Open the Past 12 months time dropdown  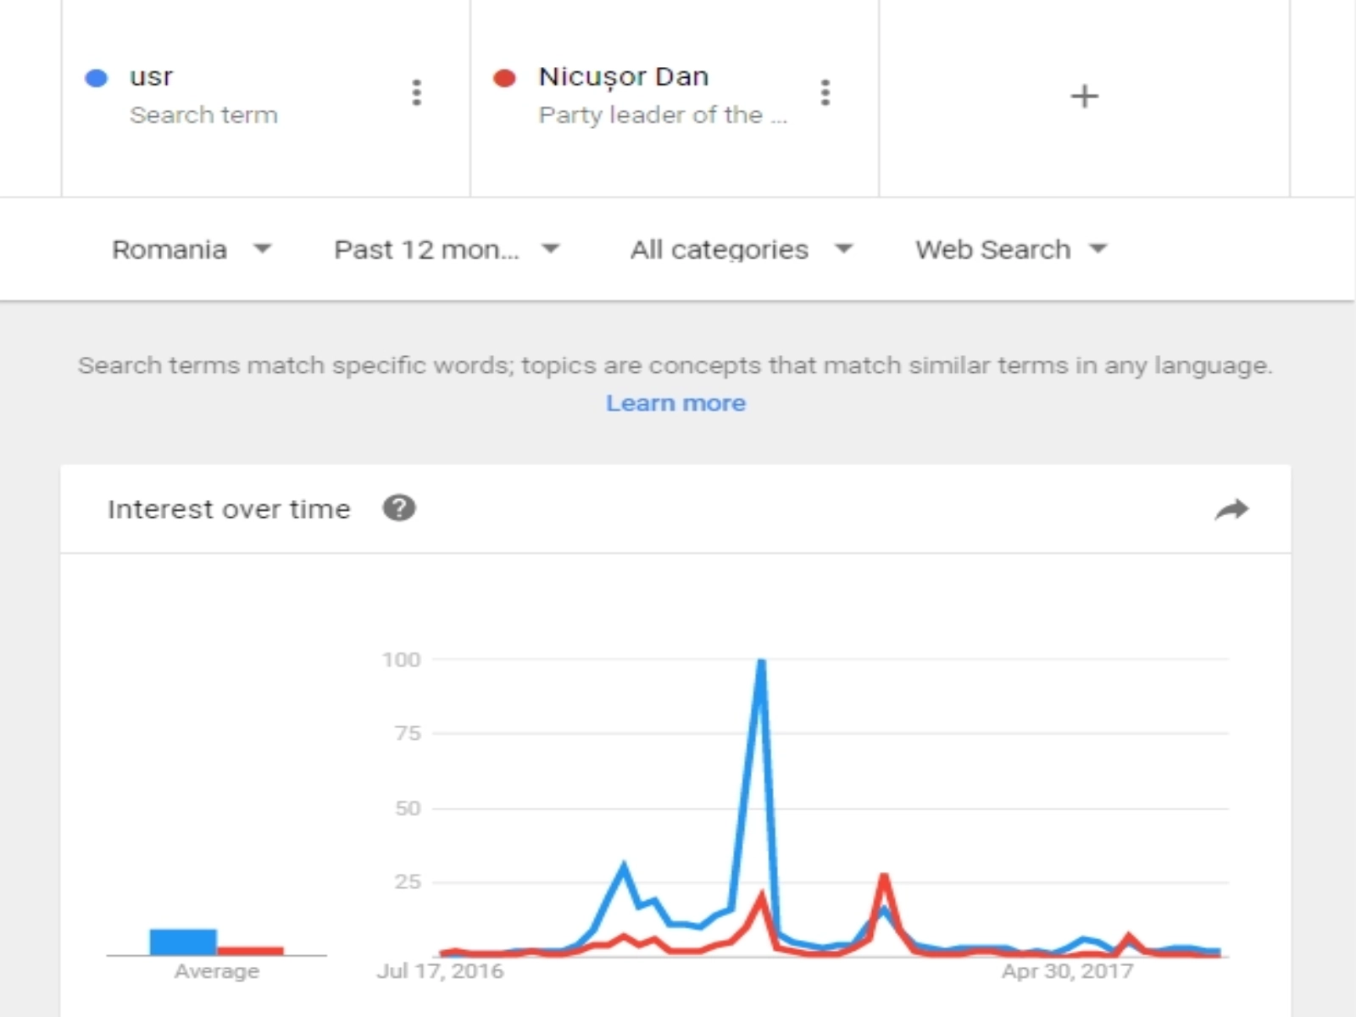[447, 249]
